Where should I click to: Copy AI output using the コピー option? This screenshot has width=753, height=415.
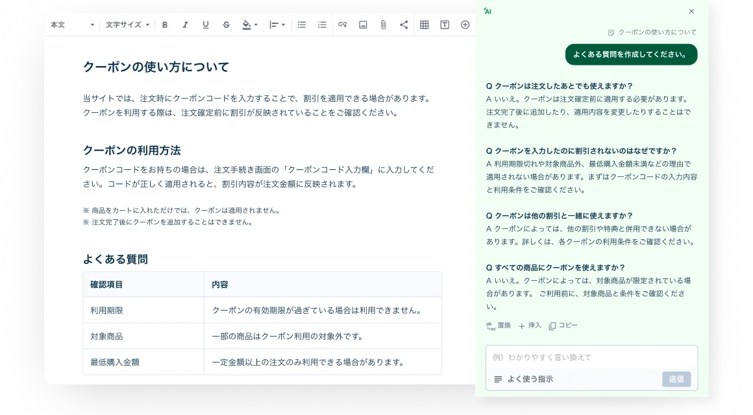562,325
